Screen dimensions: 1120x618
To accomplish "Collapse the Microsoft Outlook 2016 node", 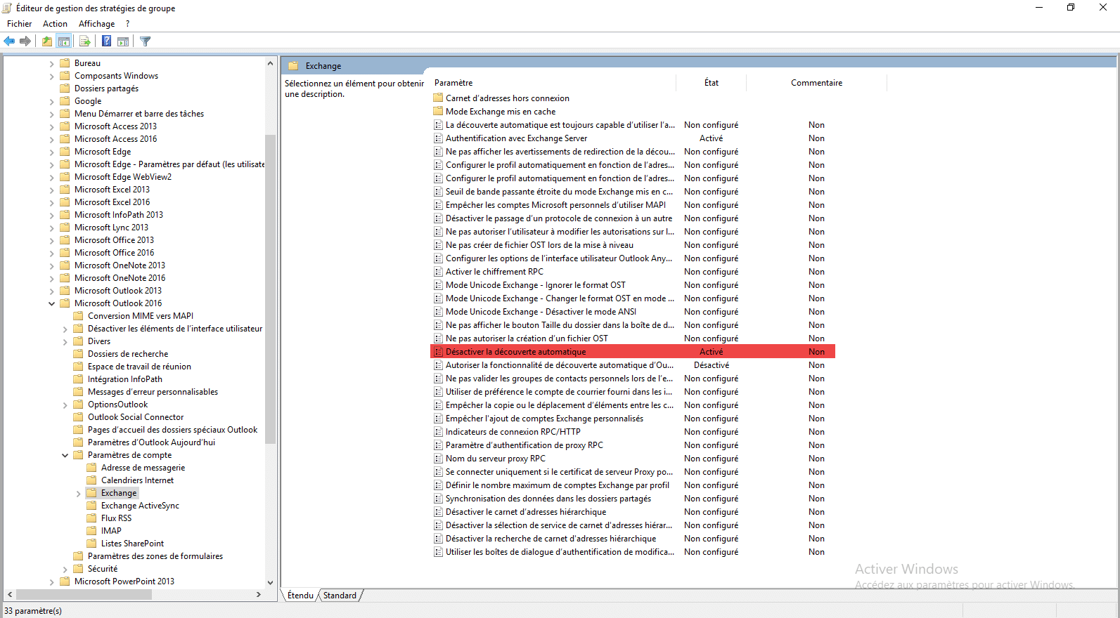I will click(51, 303).
